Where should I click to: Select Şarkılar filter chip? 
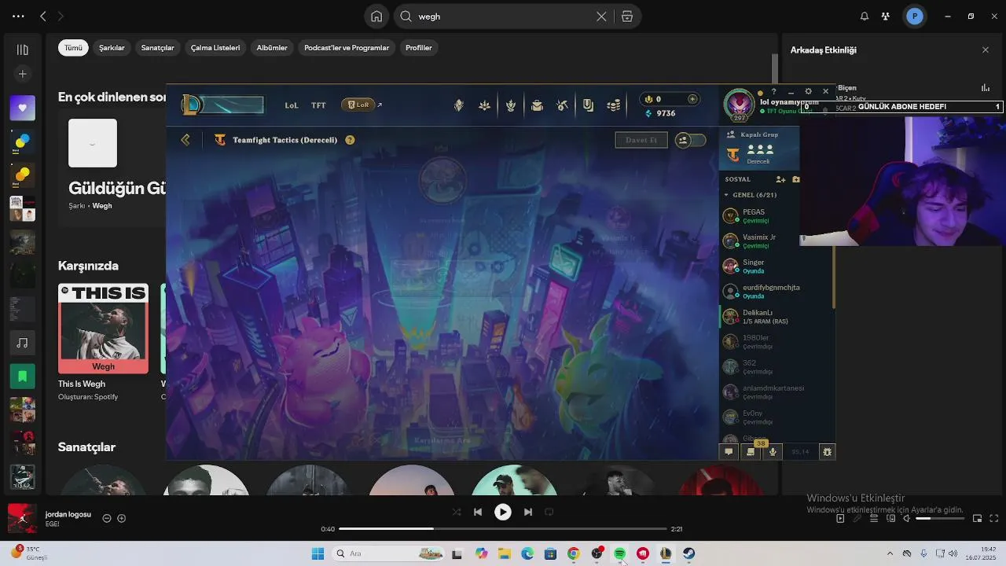[112, 48]
